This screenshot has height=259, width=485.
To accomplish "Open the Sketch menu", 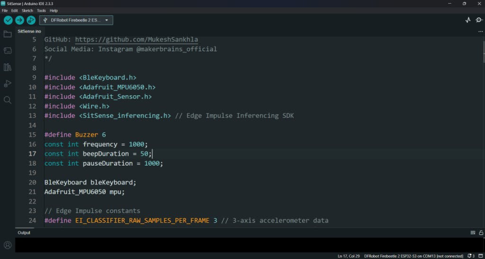I will (x=27, y=10).
